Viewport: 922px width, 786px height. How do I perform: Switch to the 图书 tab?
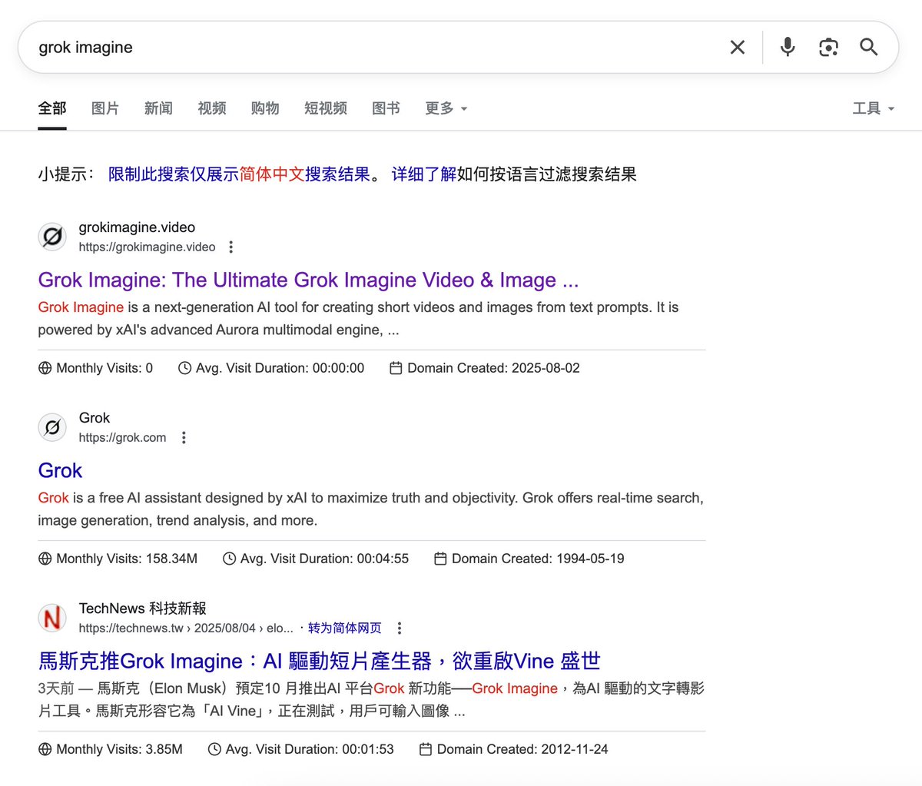(x=386, y=108)
